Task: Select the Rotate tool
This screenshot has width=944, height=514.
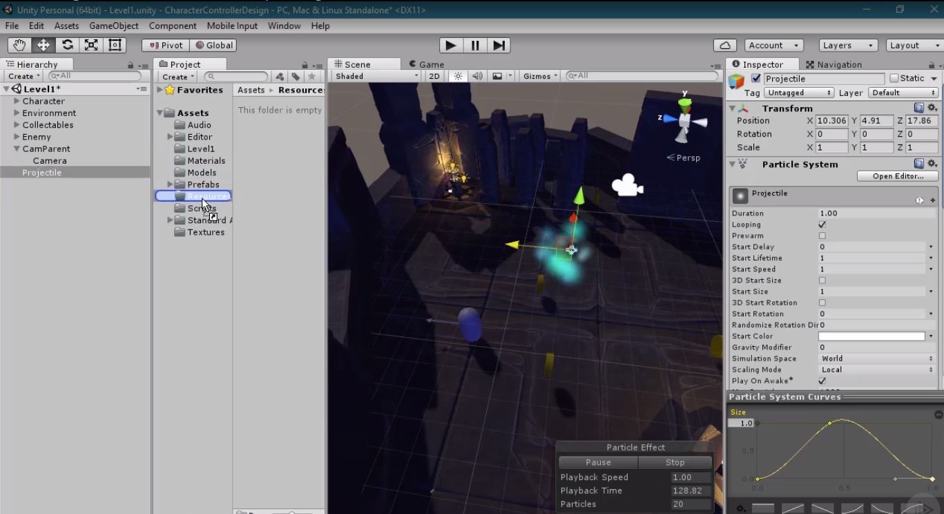Action: click(67, 44)
